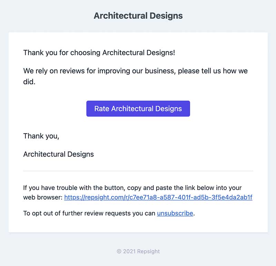Click the Repsight name in the footer

[148, 251]
